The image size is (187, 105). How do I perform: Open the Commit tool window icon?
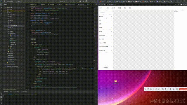point(1,8)
